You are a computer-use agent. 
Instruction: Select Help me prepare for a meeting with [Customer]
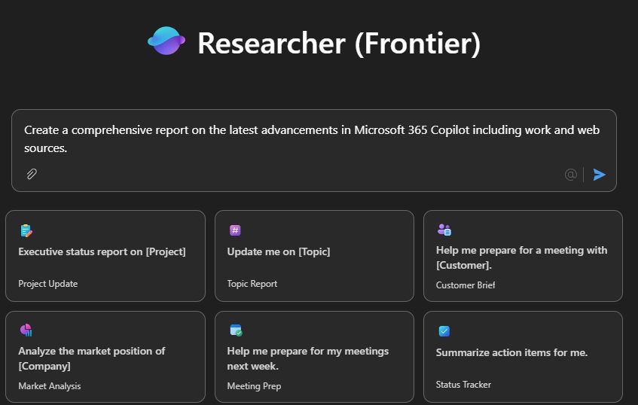[x=523, y=256]
